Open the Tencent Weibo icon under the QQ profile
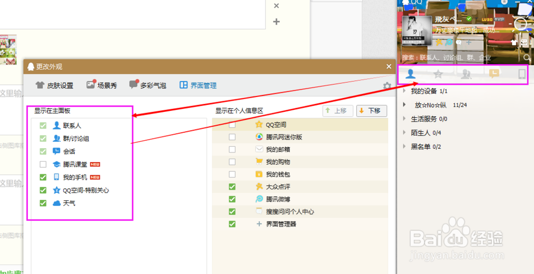The image size is (534, 274). (449, 42)
